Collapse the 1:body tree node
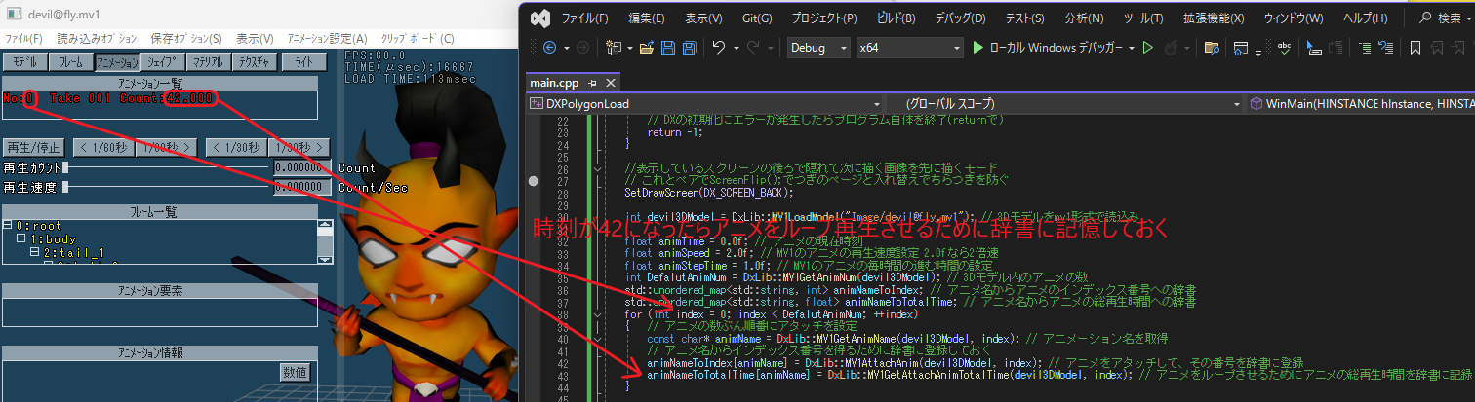Screen dimensions: 1475x402 point(20,239)
